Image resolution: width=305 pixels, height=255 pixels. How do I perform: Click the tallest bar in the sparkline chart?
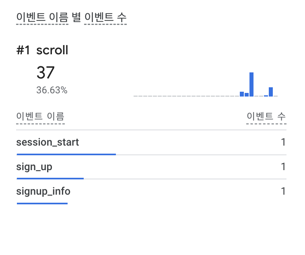coord(251,84)
